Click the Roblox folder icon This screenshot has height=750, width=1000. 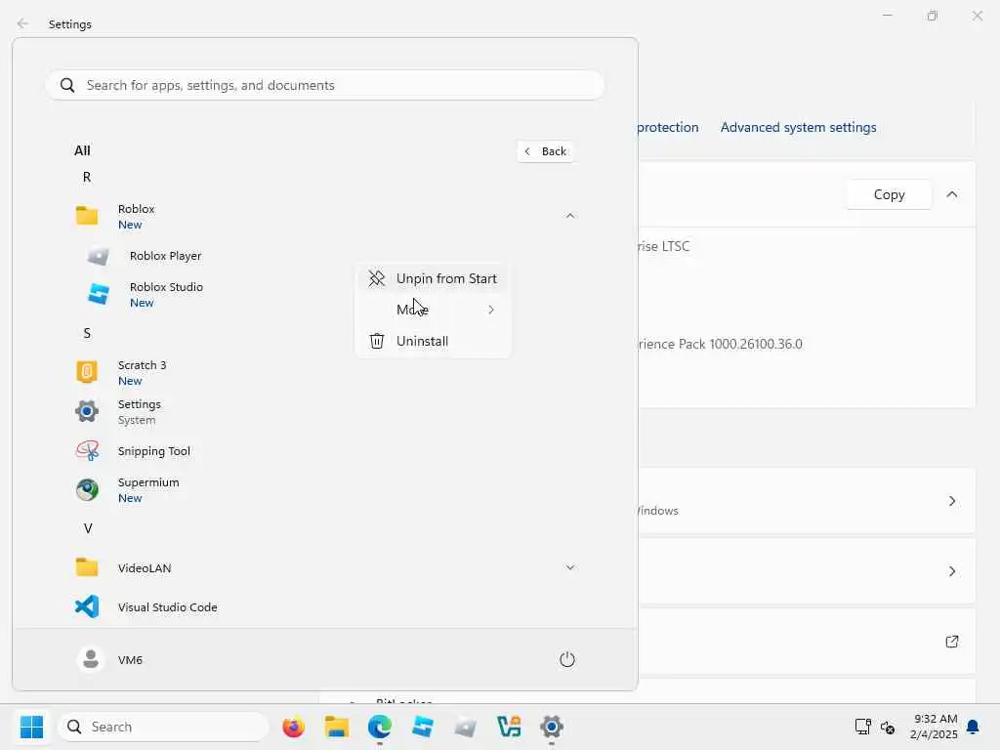87,216
